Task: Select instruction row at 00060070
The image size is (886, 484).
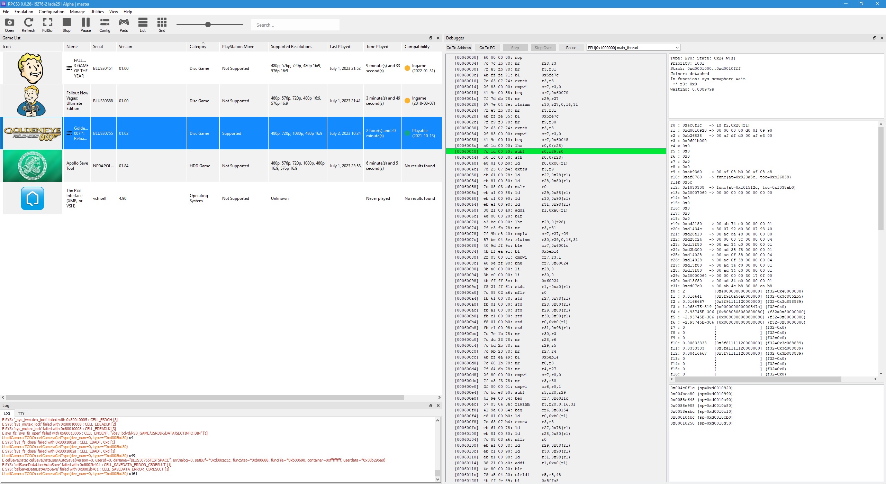Action: pyautogui.click(x=556, y=222)
